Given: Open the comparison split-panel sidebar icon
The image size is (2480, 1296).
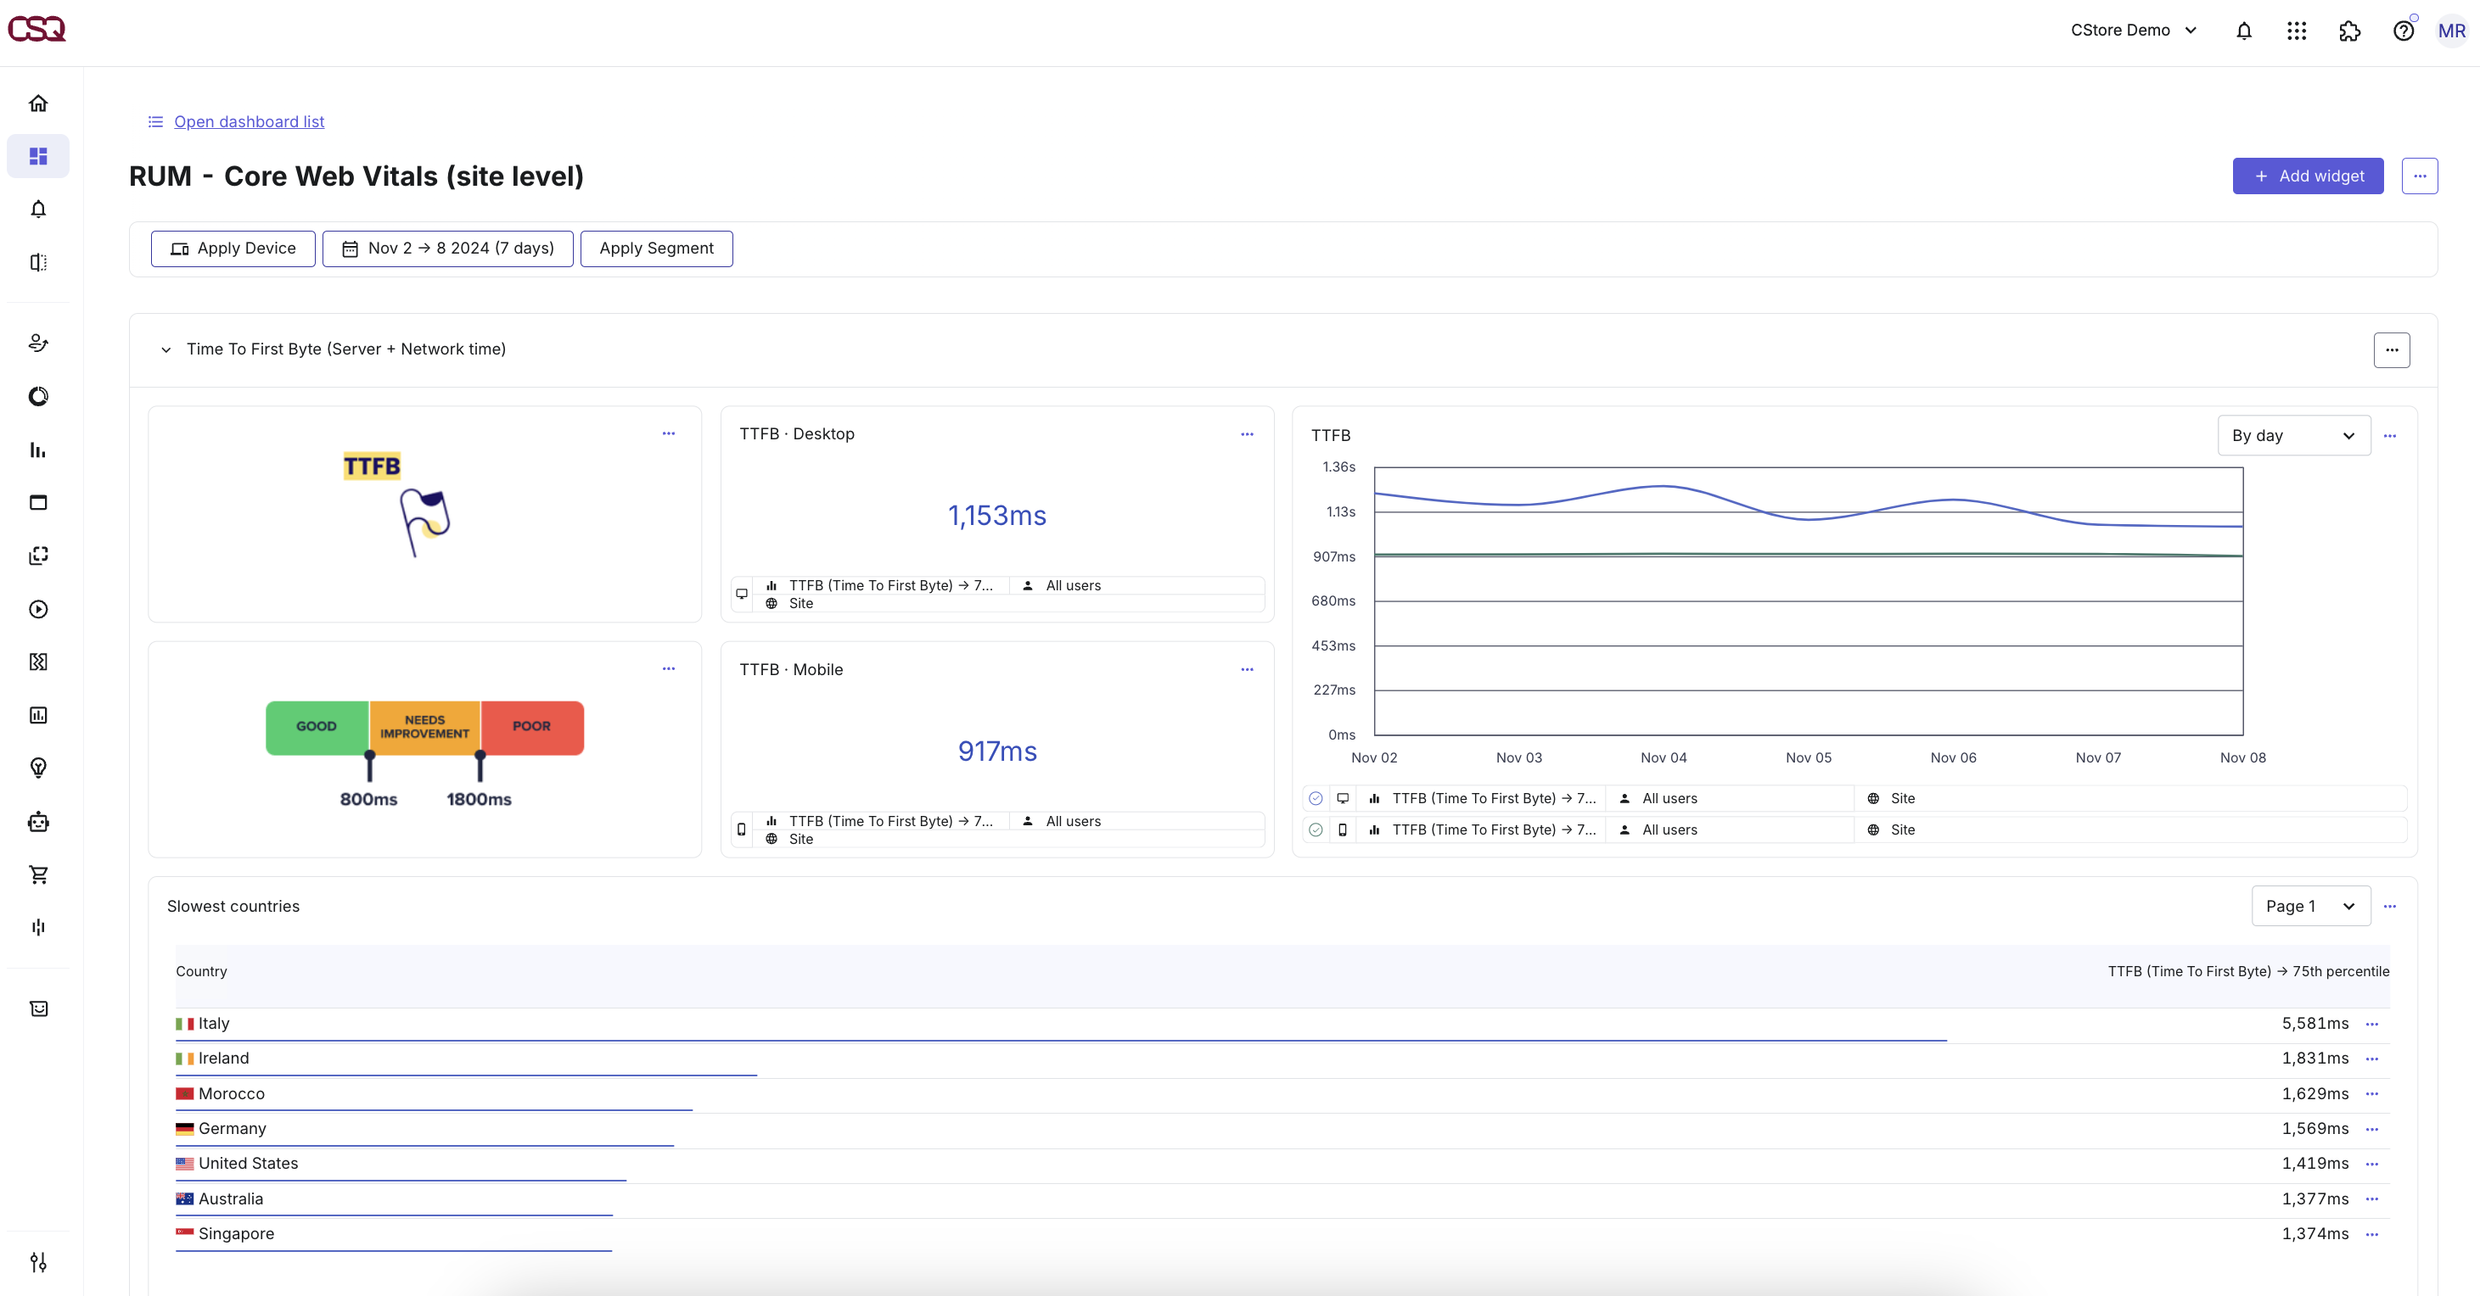Looking at the screenshot, I should (x=38, y=262).
